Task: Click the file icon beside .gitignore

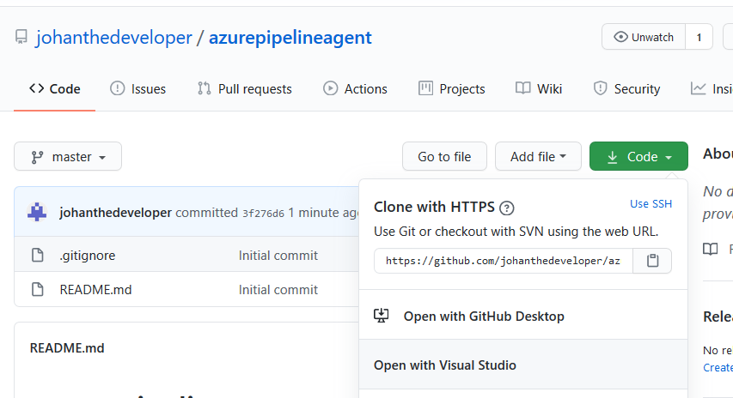Action: point(38,256)
